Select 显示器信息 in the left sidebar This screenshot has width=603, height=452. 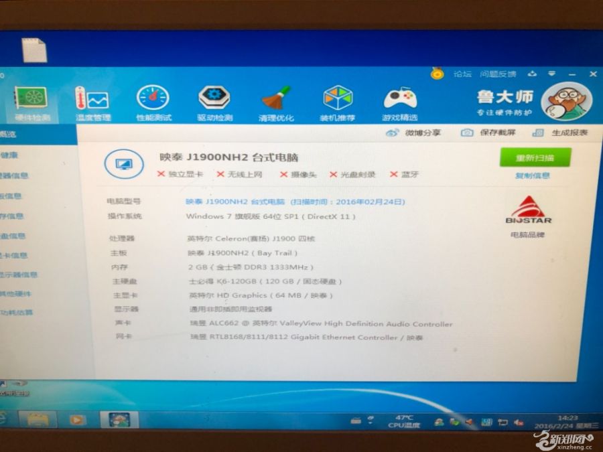[19, 275]
